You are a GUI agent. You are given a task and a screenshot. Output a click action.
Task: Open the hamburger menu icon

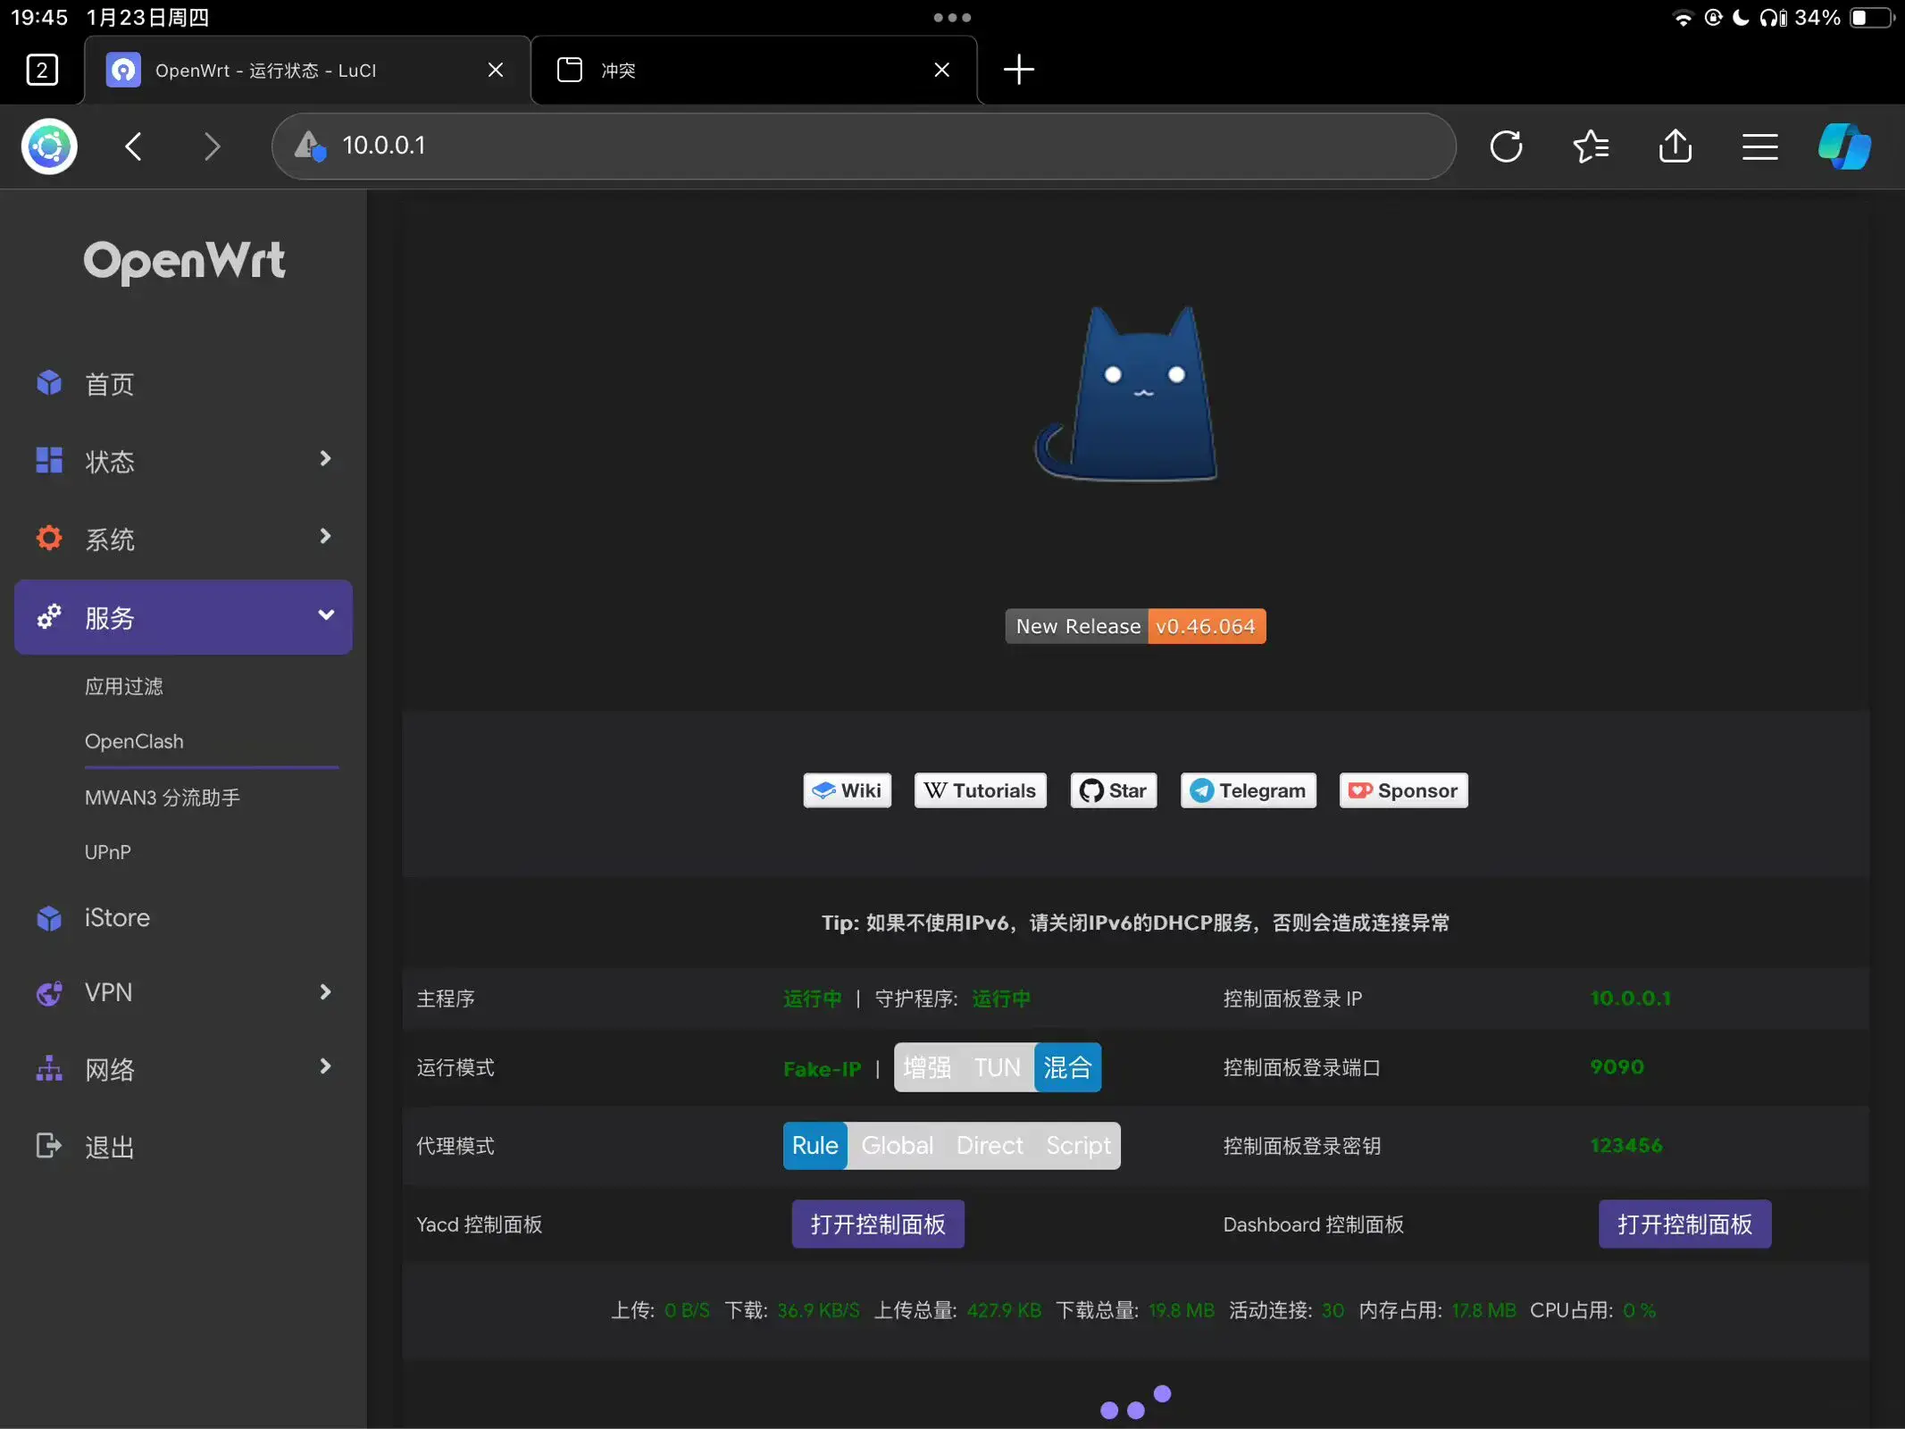tap(1759, 146)
